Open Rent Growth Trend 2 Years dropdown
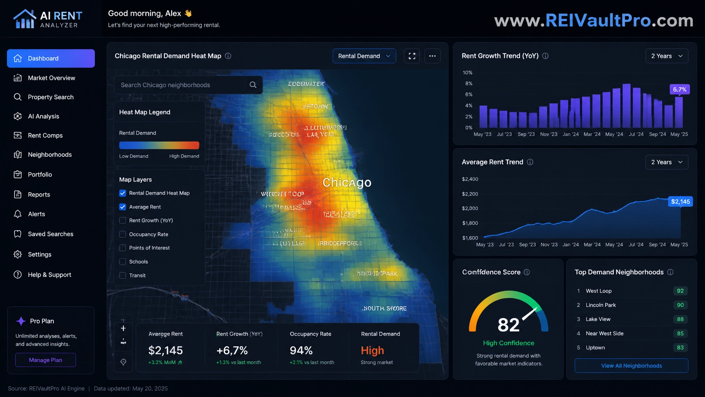The height and width of the screenshot is (397, 705). (667, 56)
